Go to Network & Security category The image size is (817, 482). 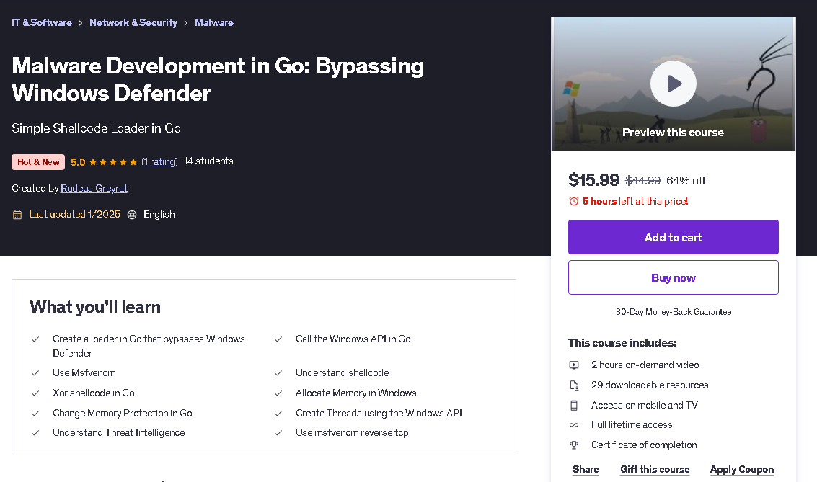point(133,22)
